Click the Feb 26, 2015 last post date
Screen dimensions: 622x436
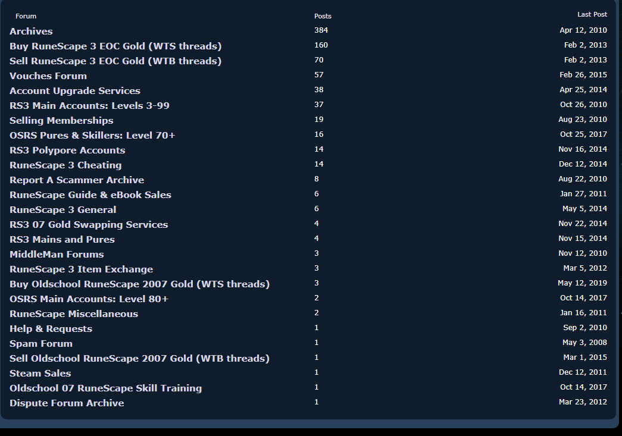click(x=583, y=75)
